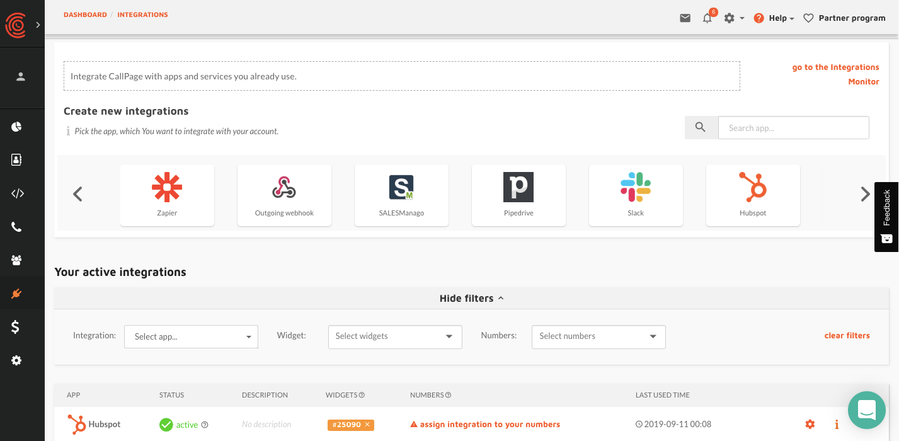Click the Hubspot app name in the table
Screen dimensions: 899x441
point(104,424)
